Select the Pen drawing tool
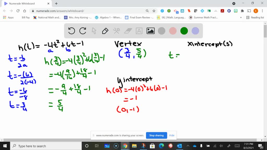Image resolution: width=267 pixels, height=150 pixels. [105, 31]
